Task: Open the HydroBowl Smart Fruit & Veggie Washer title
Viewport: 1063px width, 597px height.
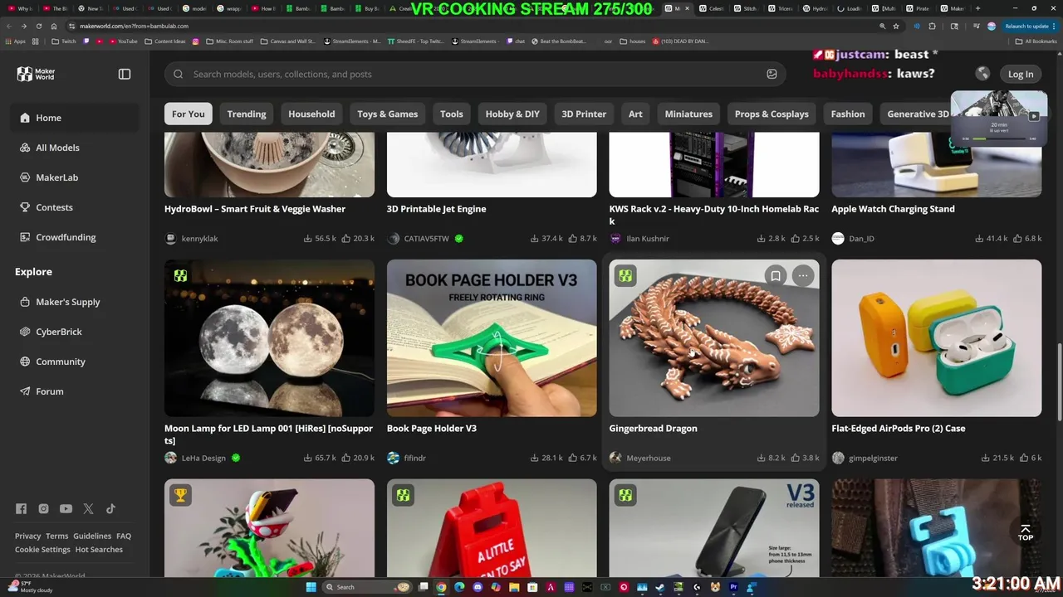Action: click(x=255, y=209)
